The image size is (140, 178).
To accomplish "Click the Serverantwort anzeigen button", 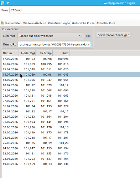I will (114, 35).
